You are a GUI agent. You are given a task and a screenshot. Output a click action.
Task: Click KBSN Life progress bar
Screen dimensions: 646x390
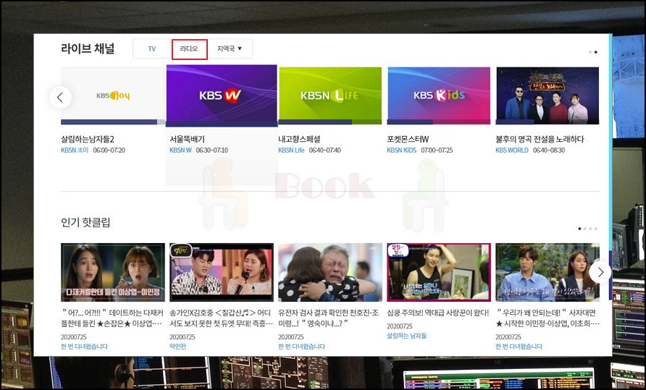(x=330, y=122)
